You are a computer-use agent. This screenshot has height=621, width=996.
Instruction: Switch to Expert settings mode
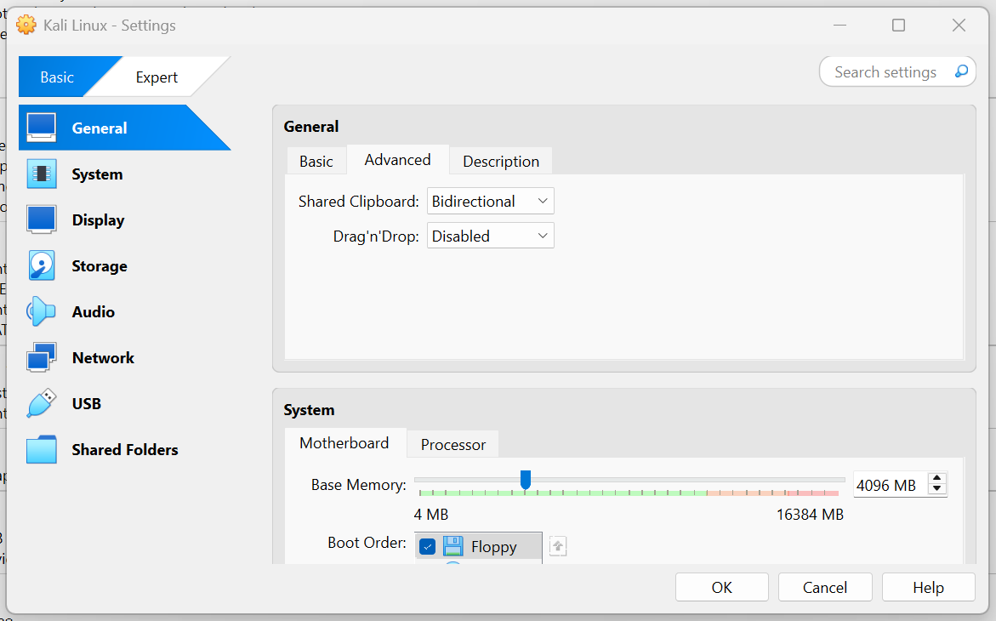pos(157,77)
